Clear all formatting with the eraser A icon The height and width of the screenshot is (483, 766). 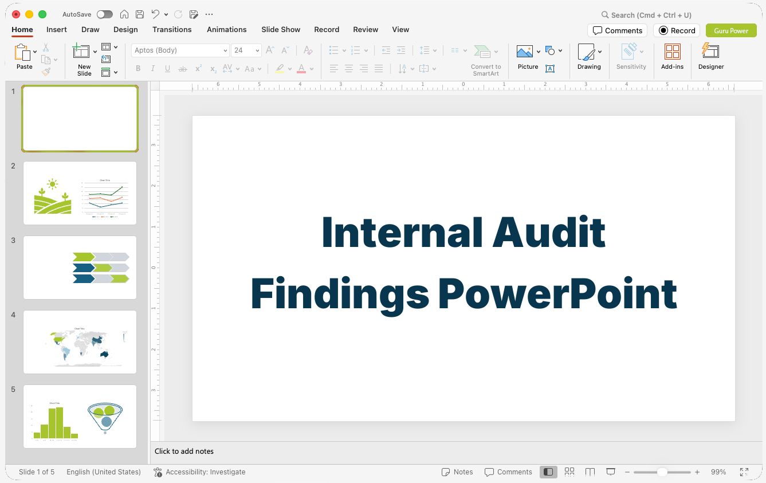coord(308,50)
